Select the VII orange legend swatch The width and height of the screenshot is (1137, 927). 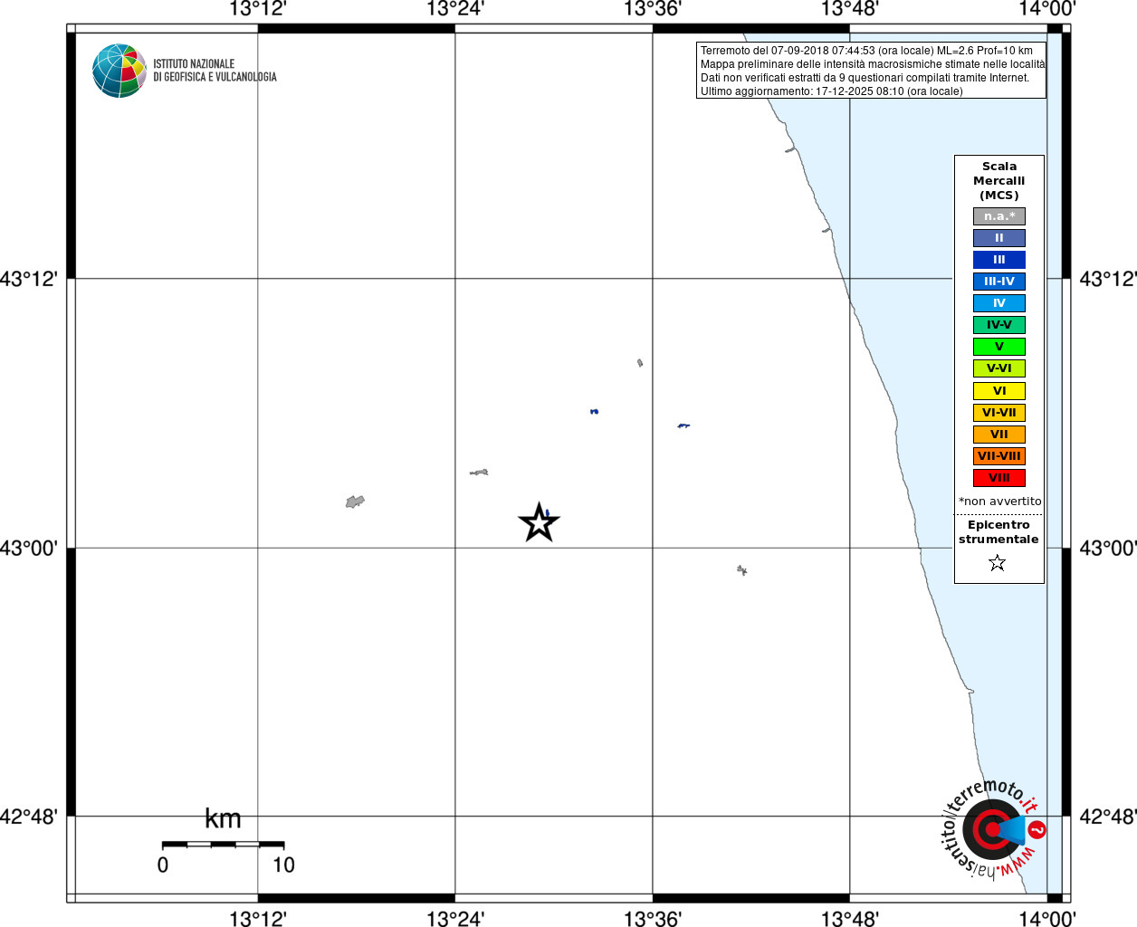(999, 435)
